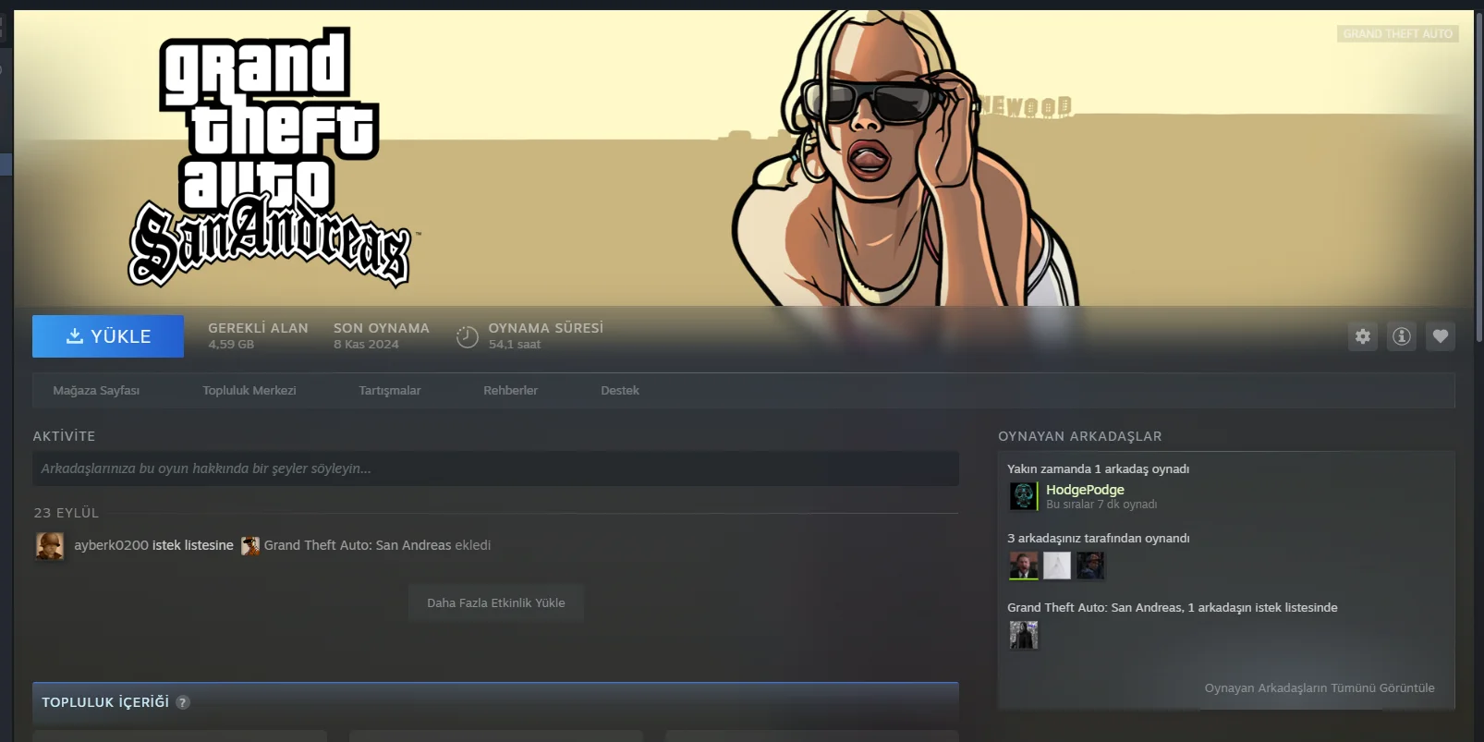This screenshot has height=742, width=1484.
Task: Click the game info icon
Action: [x=1401, y=336]
